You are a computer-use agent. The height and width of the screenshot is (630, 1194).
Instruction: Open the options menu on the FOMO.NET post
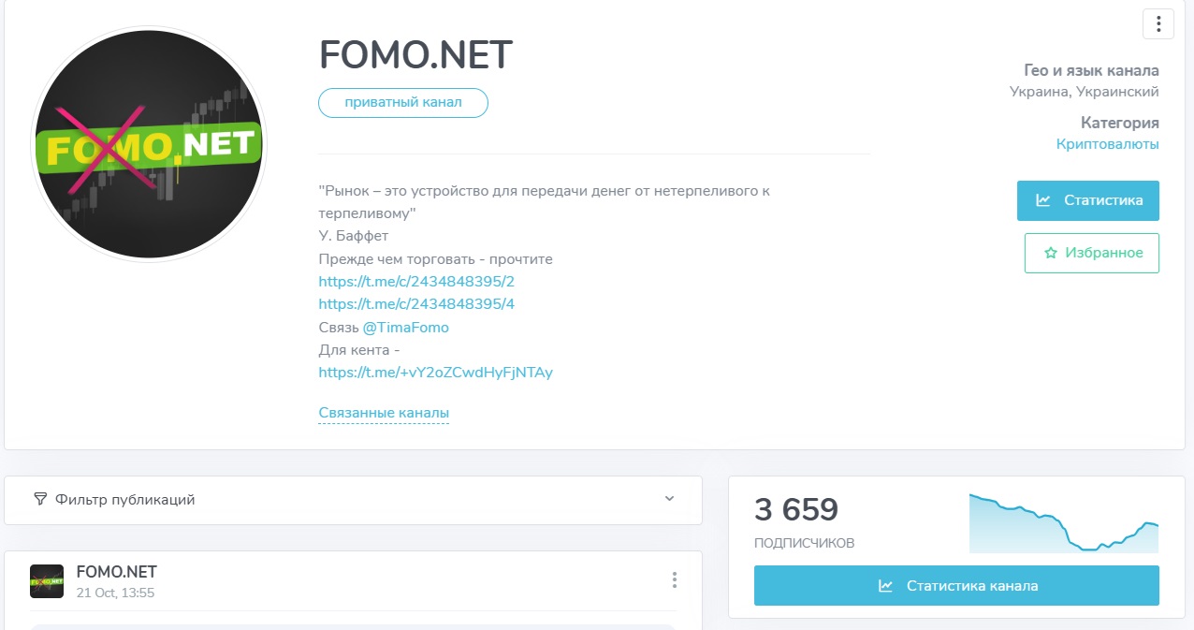click(675, 579)
